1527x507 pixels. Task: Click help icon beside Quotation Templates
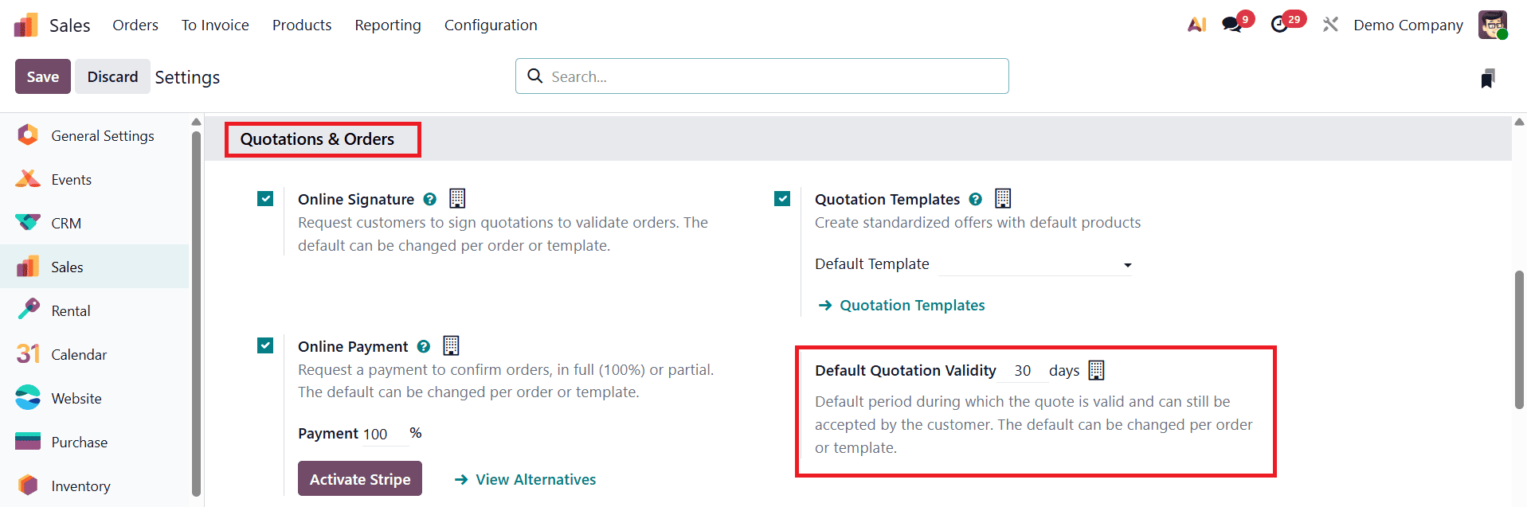point(975,200)
